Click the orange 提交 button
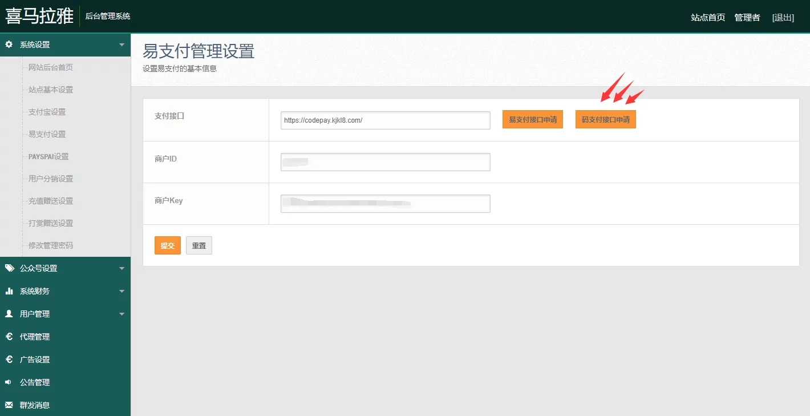Image resolution: width=810 pixels, height=416 pixels. (x=167, y=245)
